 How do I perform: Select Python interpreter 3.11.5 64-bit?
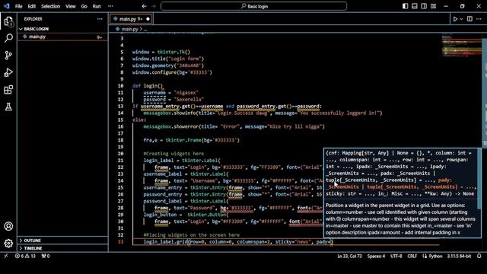(459, 256)
